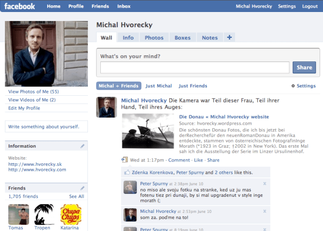Screen dimensions: 323x231
Task: Open the Die Donau article photo thumbnail
Action: tap(149, 131)
